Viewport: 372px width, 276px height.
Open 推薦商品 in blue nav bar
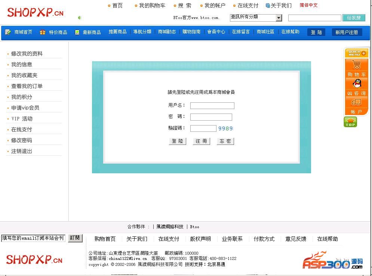tap(117, 32)
